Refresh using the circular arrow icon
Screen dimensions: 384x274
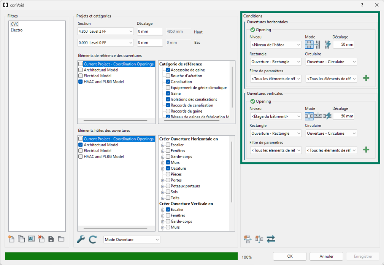pos(92,239)
